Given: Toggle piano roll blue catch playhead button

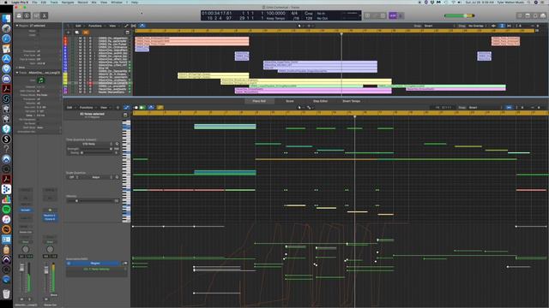Looking at the screenshot, I should (x=151, y=108).
